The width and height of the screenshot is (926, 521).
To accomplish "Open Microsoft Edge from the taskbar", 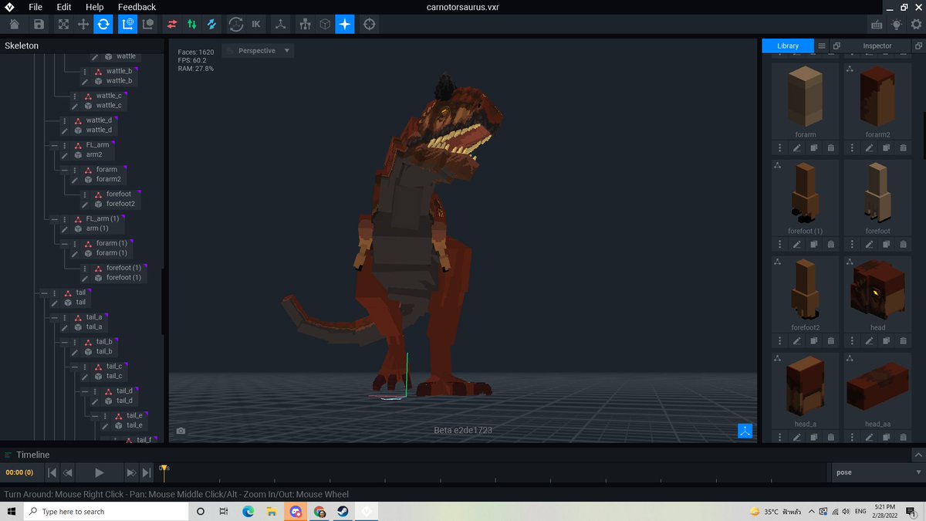I will [248, 511].
